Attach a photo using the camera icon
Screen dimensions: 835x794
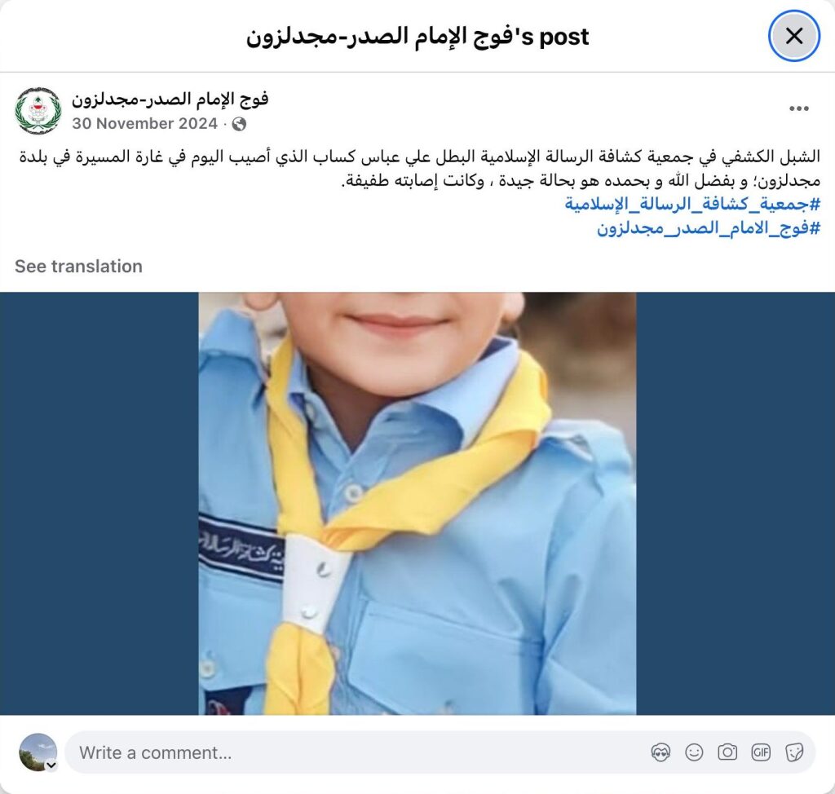(727, 752)
